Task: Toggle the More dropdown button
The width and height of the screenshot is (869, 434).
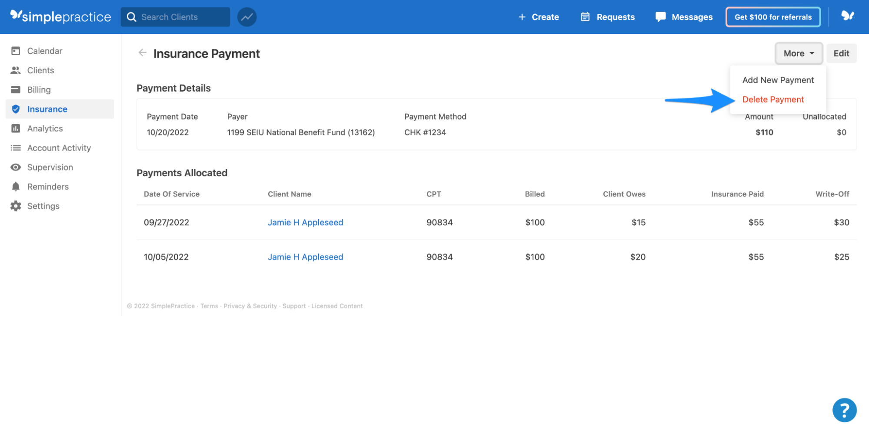Action: [799, 53]
